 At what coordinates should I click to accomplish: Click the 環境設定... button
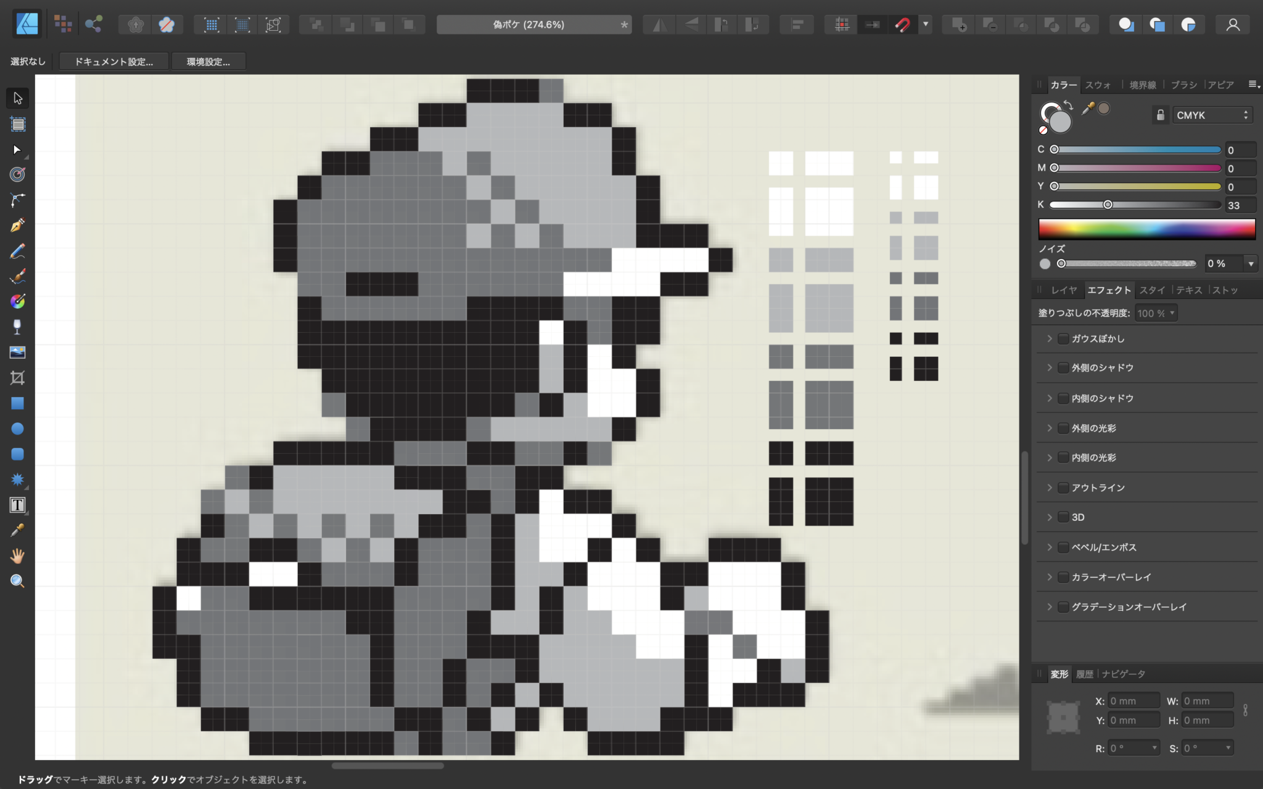click(208, 62)
